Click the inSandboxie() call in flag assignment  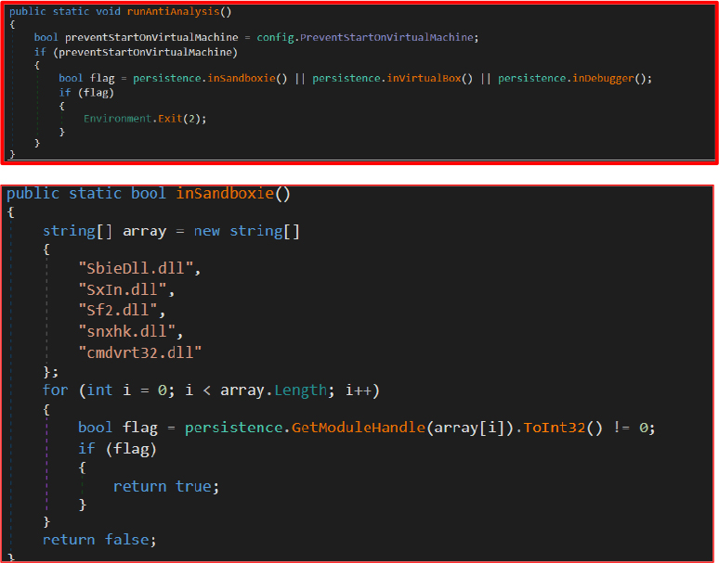click(247, 78)
